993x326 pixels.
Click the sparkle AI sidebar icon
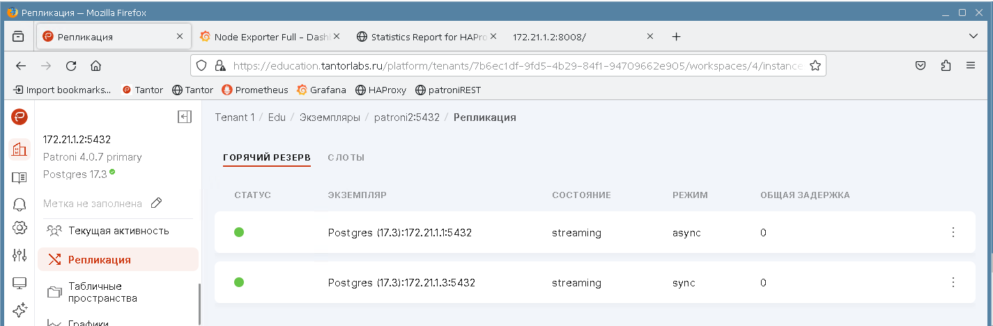pyautogui.click(x=20, y=309)
